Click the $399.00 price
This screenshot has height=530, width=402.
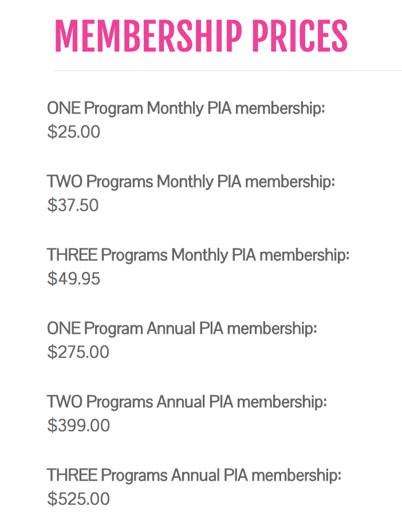78,426
